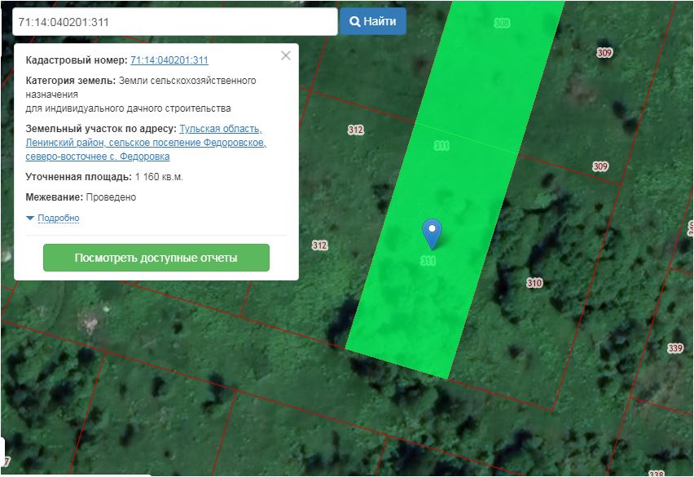
Task: Click the topmost 309 parcel label
Action: click(x=604, y=53)
